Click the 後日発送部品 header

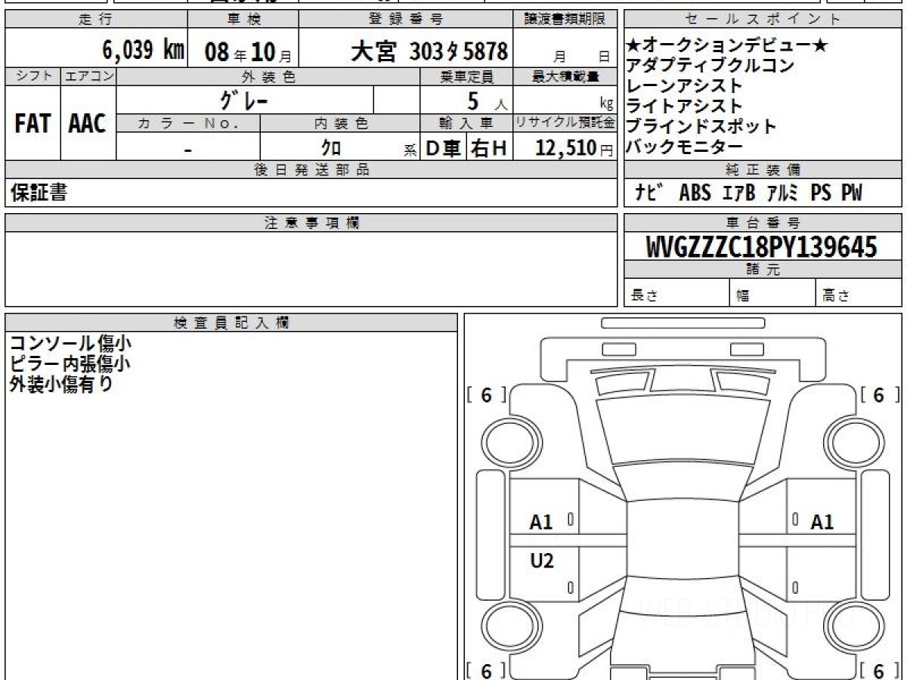[311, 170]
